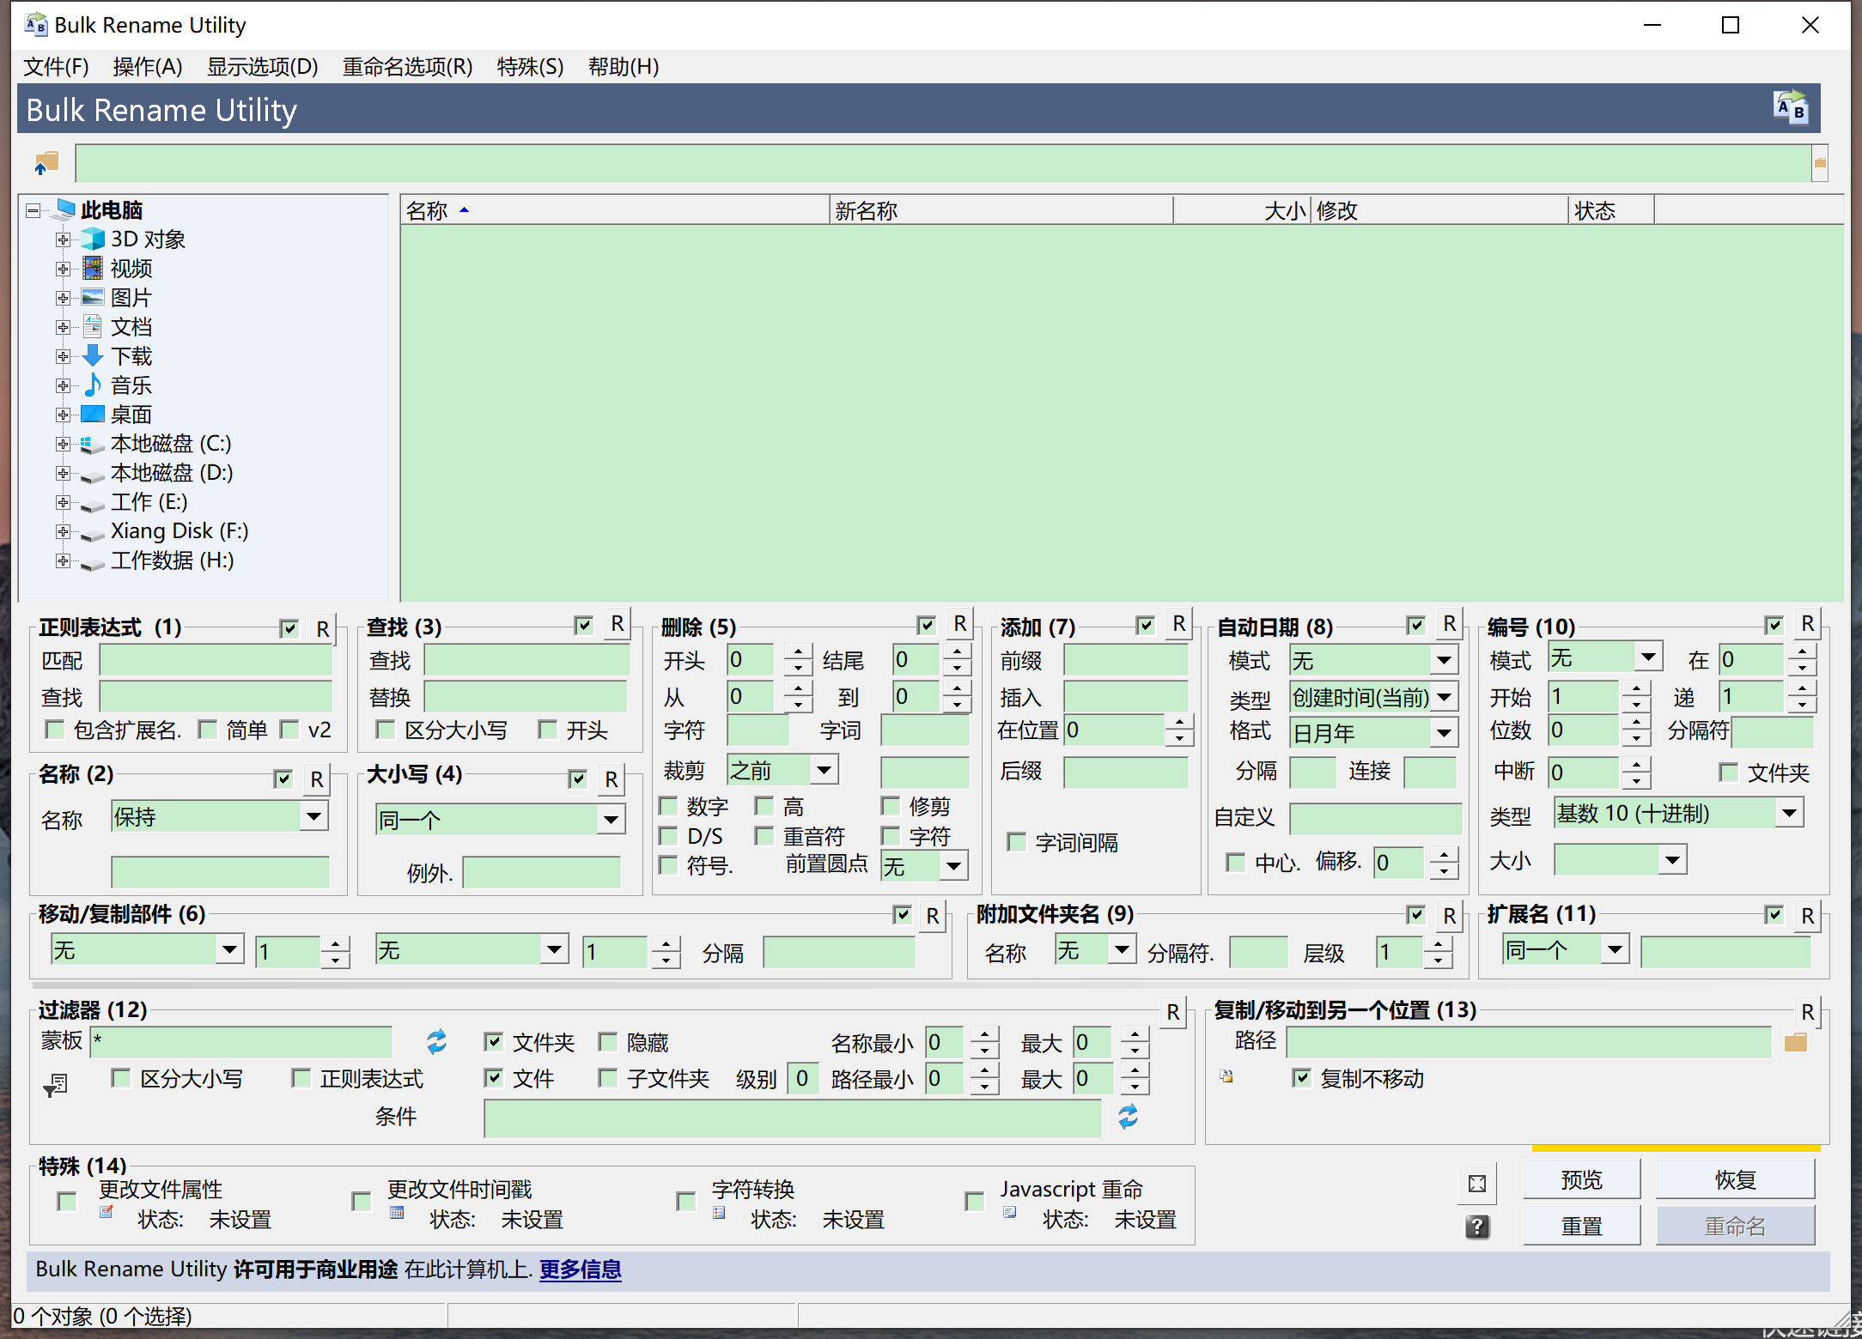This screenshot has width=1862, height=1339.
Task: Click the 重置 button
Action: click(1582, 1226)
